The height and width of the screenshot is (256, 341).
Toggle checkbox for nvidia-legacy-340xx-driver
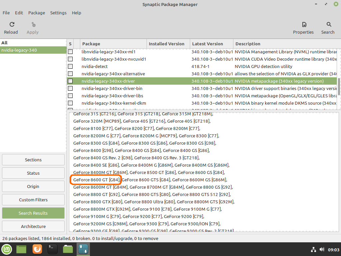(70, 81)
